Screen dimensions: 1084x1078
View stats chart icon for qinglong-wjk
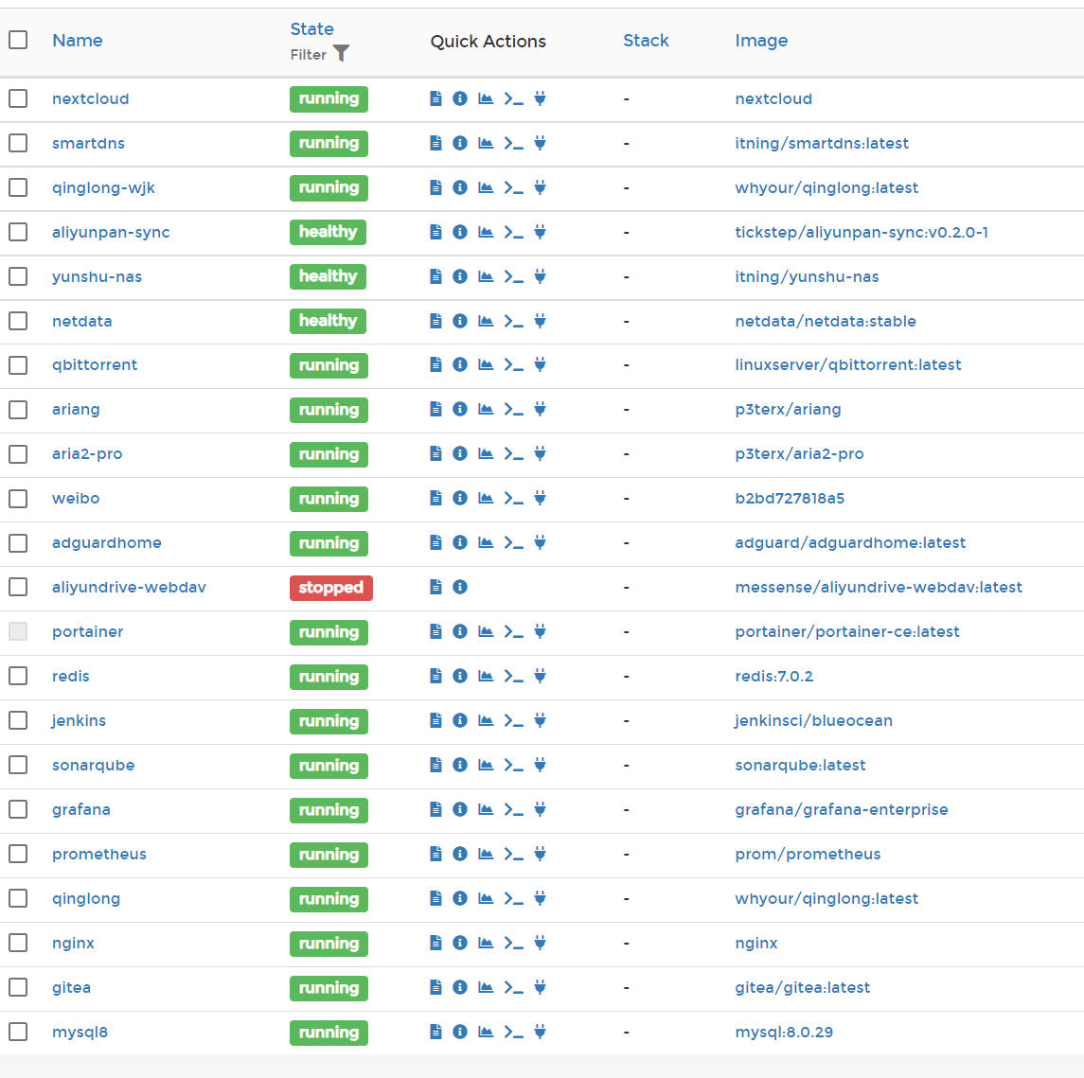[486, 187]
